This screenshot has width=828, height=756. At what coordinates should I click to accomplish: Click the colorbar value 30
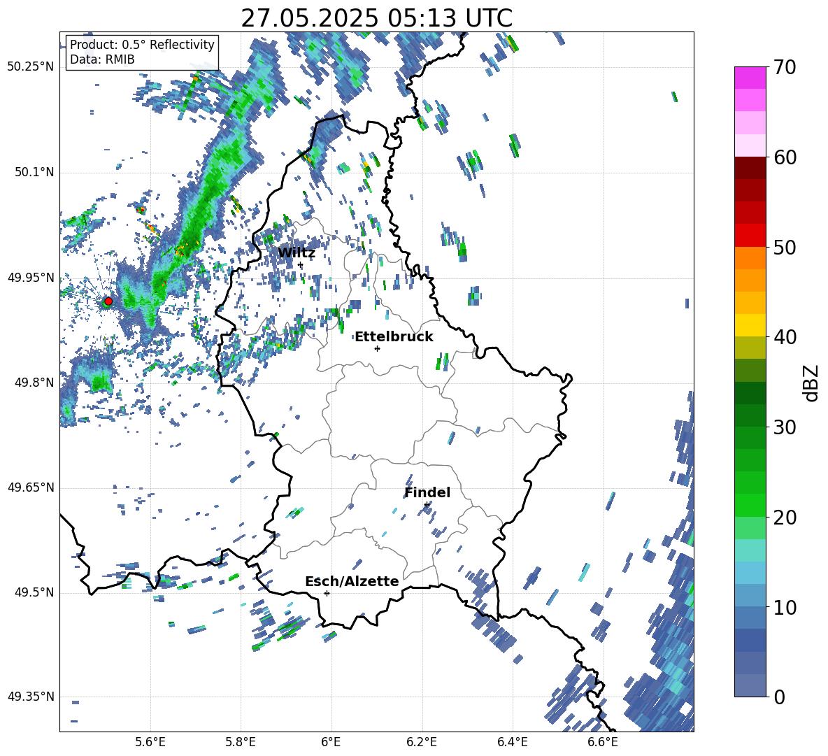click(x=785, y=427)
